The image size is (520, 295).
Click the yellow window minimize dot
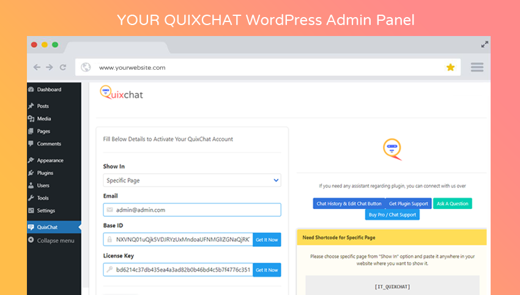[x=45, y=45]
